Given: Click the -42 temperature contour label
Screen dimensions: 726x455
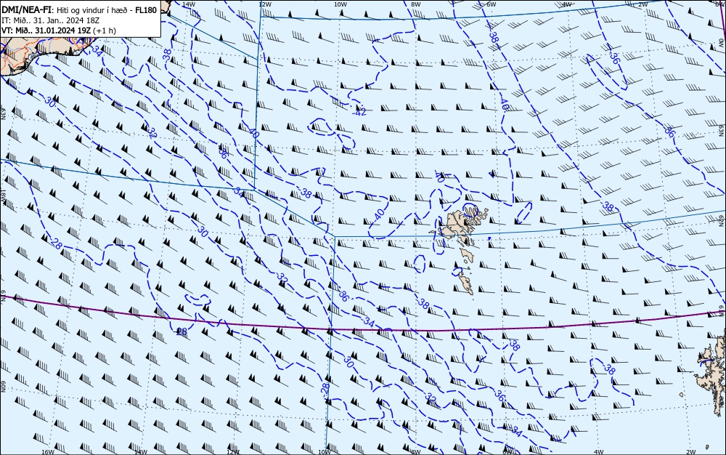Looking at the screenshot, I should (x=359, y=112).
